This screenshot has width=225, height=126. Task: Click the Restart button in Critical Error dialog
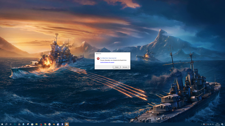click(x=117, y=67)
